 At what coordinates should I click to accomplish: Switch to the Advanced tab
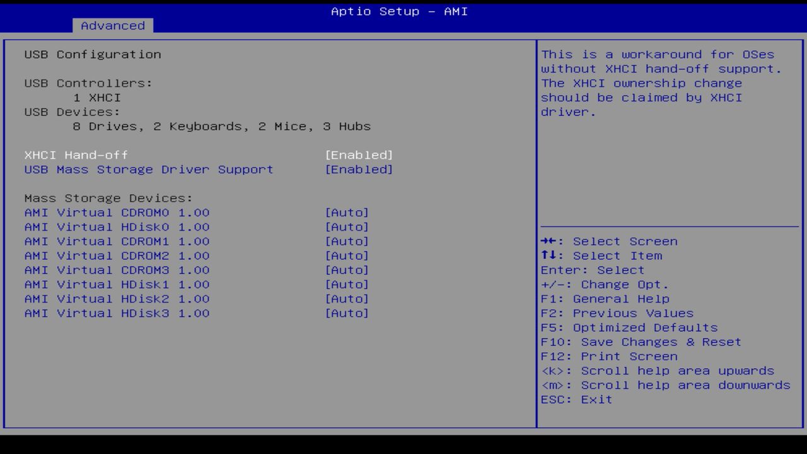coord(112,25)
